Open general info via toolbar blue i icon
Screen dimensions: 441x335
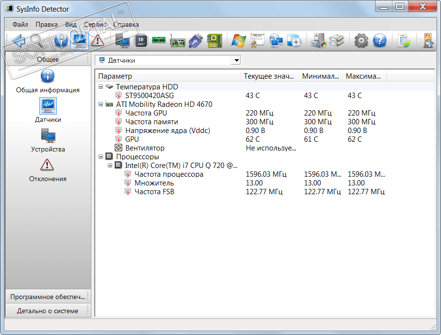(61, 41)
